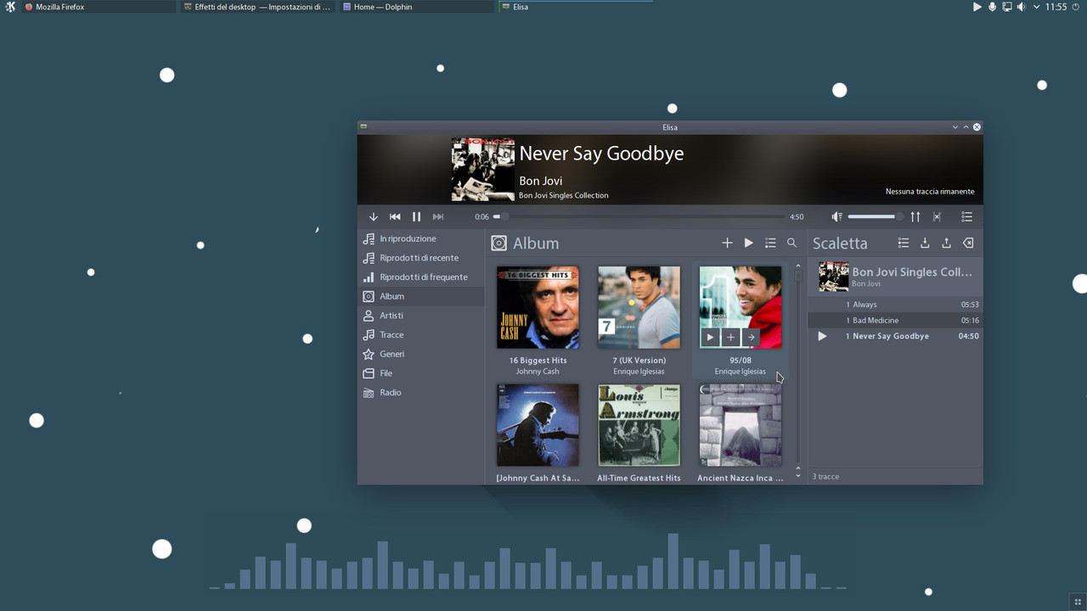Open the system tray volume icon
Image resolution: width=1087 pixels, height=611 pixels.
[1022, 7]
